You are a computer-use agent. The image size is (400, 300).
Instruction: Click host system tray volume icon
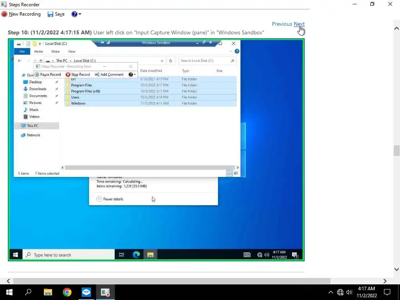[350, 292]
